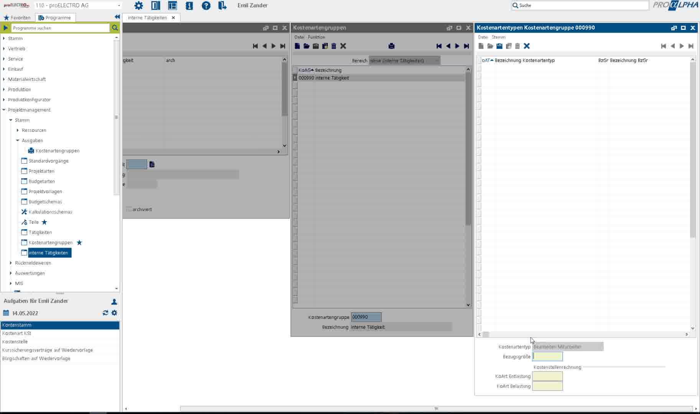Screen dimensions: 700x414
Task: Click the Kostenartengruppen list vertical scrollbar
Action: click(x=468, y=187)
